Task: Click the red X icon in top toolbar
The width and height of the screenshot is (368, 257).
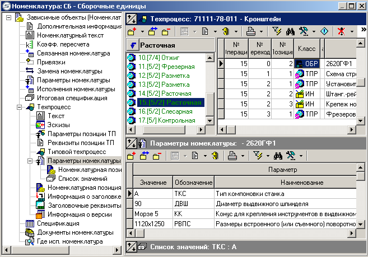Action: pos(340,31)
